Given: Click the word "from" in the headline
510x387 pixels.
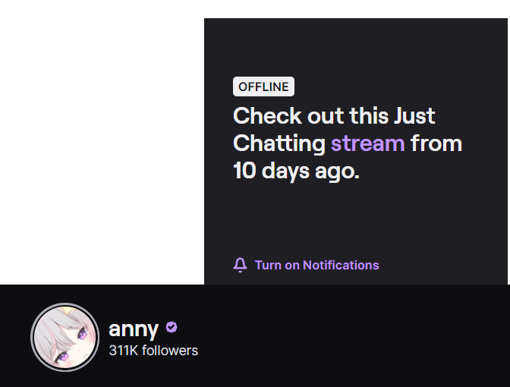Looking at the screenshot, I should pos(436,143).
